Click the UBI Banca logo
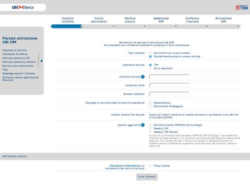 coord(22,7)
